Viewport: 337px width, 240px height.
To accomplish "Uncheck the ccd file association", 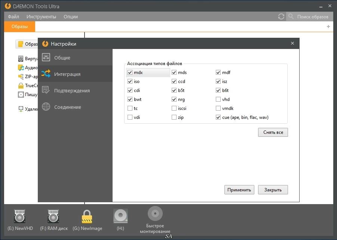I will (174, 81).
